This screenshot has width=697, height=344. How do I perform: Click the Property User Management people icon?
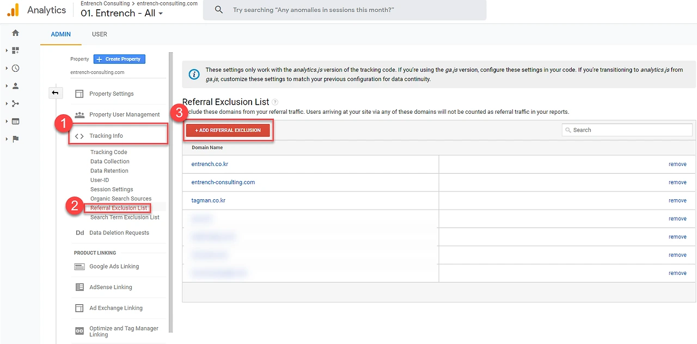pos(80,114)
